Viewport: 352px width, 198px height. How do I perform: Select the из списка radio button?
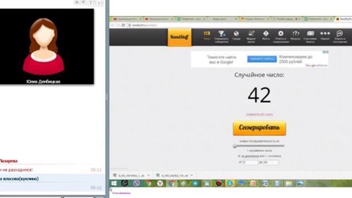point(267,156)
